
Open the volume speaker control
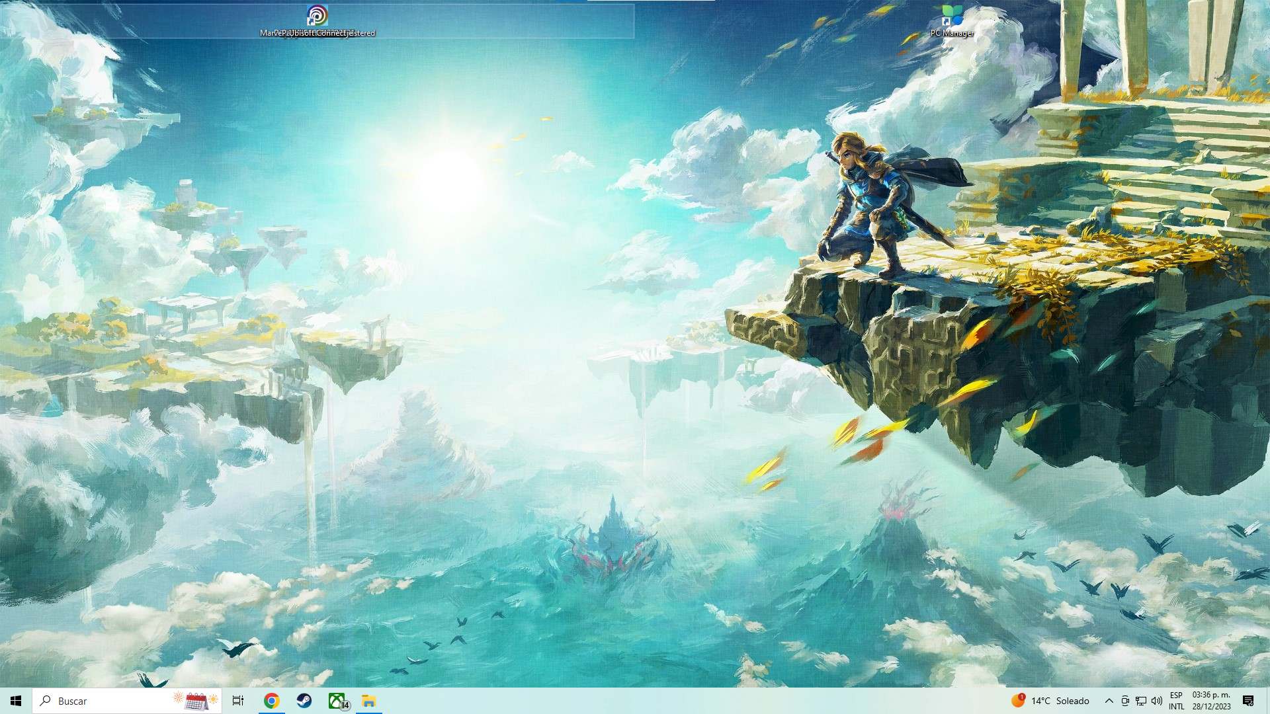1157,701
